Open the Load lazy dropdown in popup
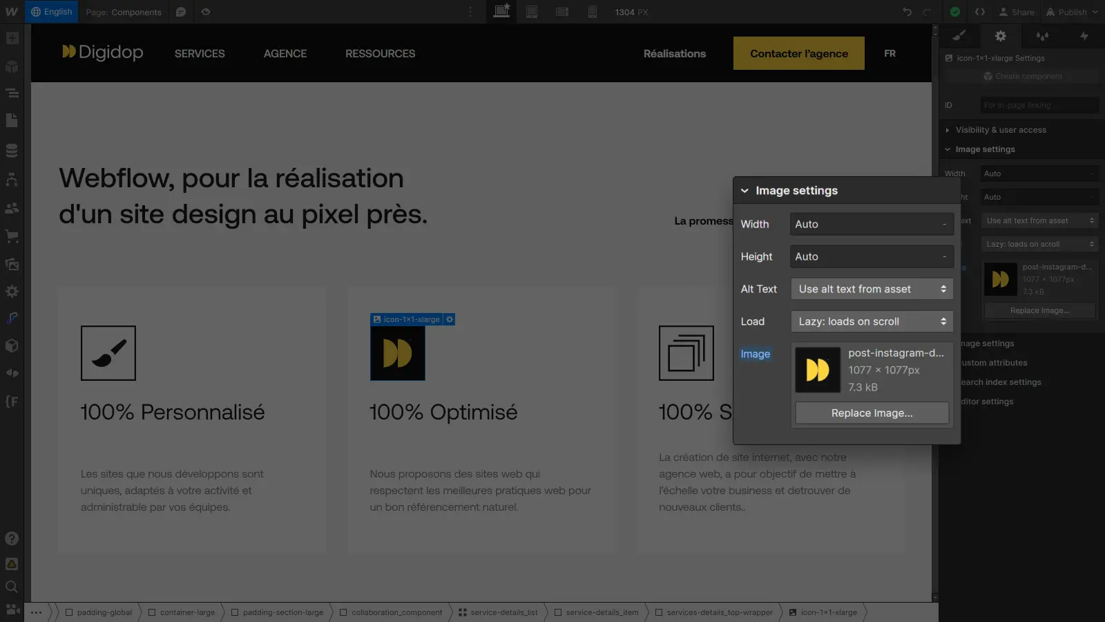This screenshot has width=1105, height=622. [x=872, y=321]
